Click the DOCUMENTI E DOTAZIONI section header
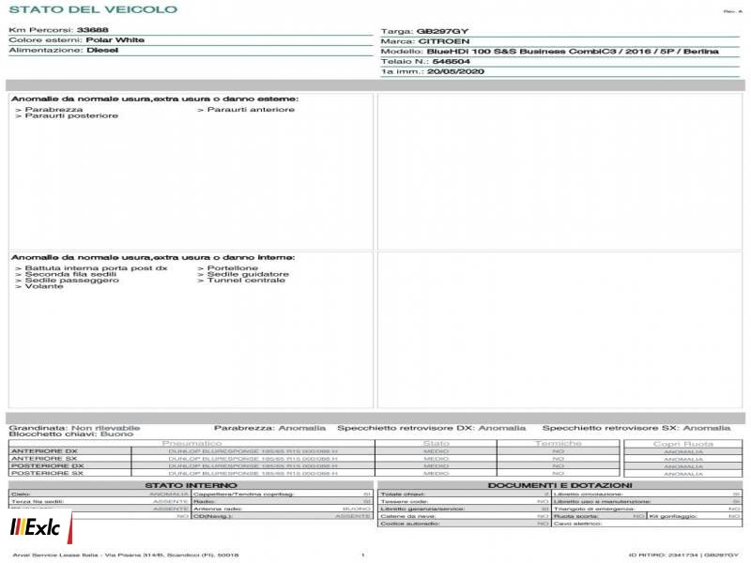This screenshot has height=563, width=751. (559, 485)
